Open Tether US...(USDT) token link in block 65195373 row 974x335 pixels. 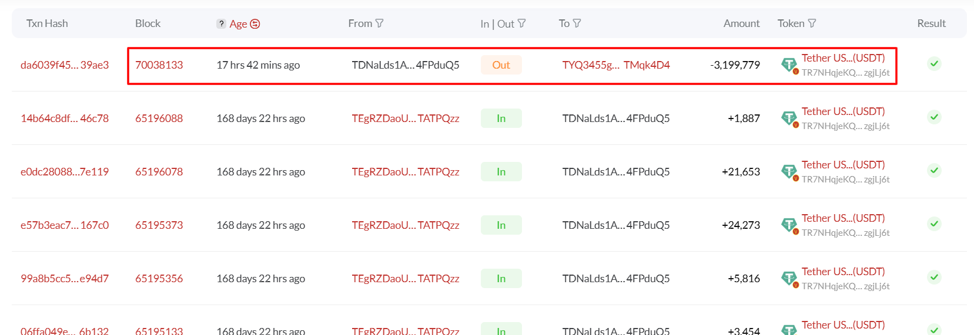pyautogui.click(x=843, y=218)
